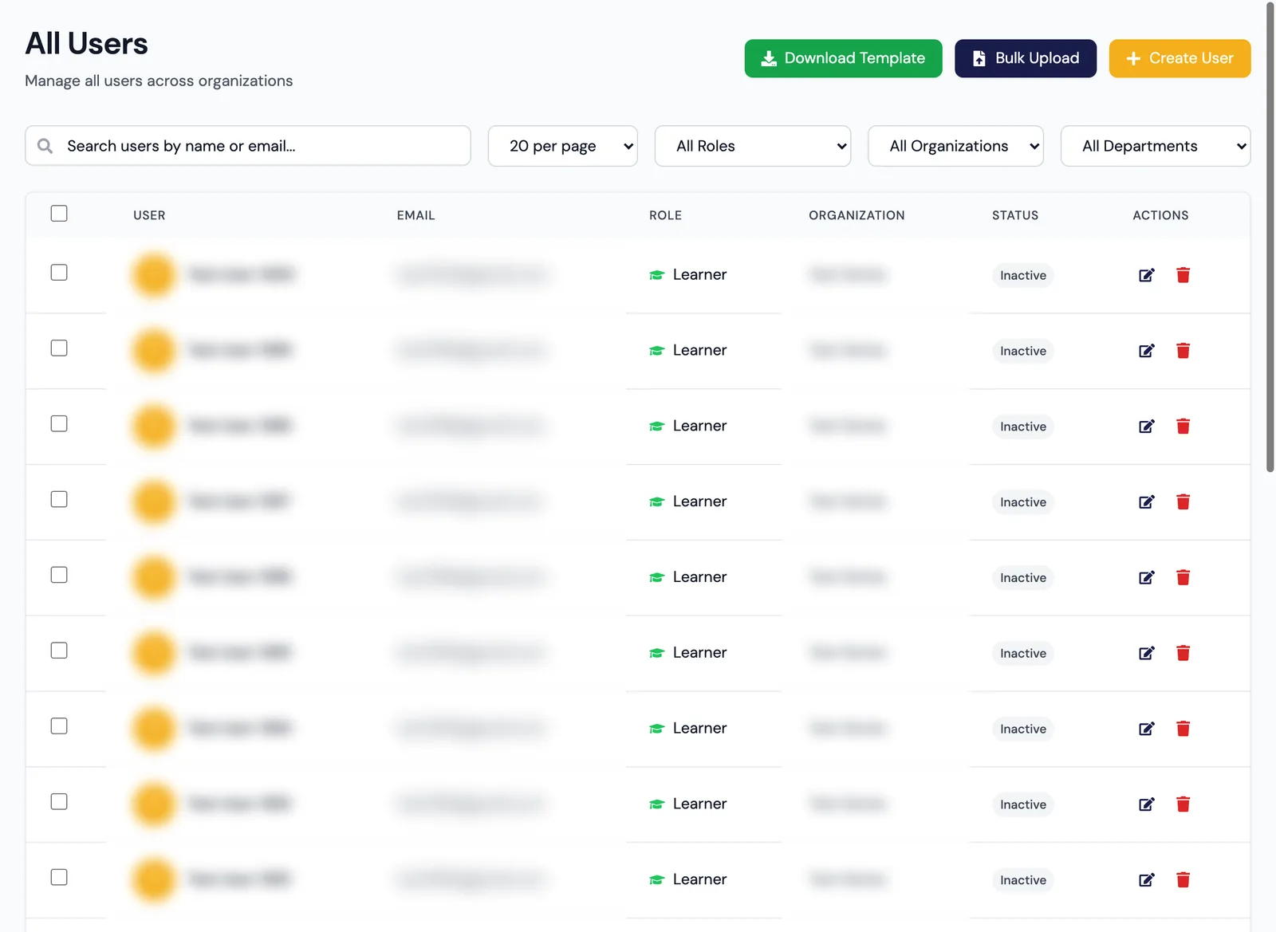
Task: Edit the user in the fourth table row
Action: [x=1146, y=501]
